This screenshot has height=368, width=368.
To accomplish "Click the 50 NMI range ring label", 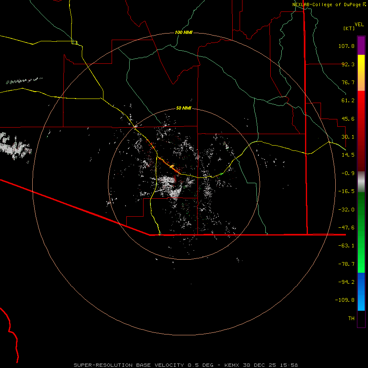I will pos(184,108).
